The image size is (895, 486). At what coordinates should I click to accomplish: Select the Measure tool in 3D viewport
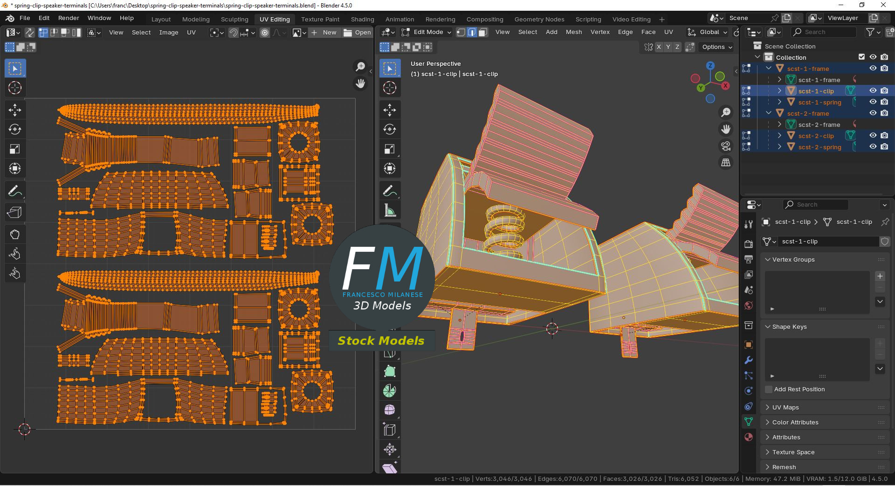(390, 211)
